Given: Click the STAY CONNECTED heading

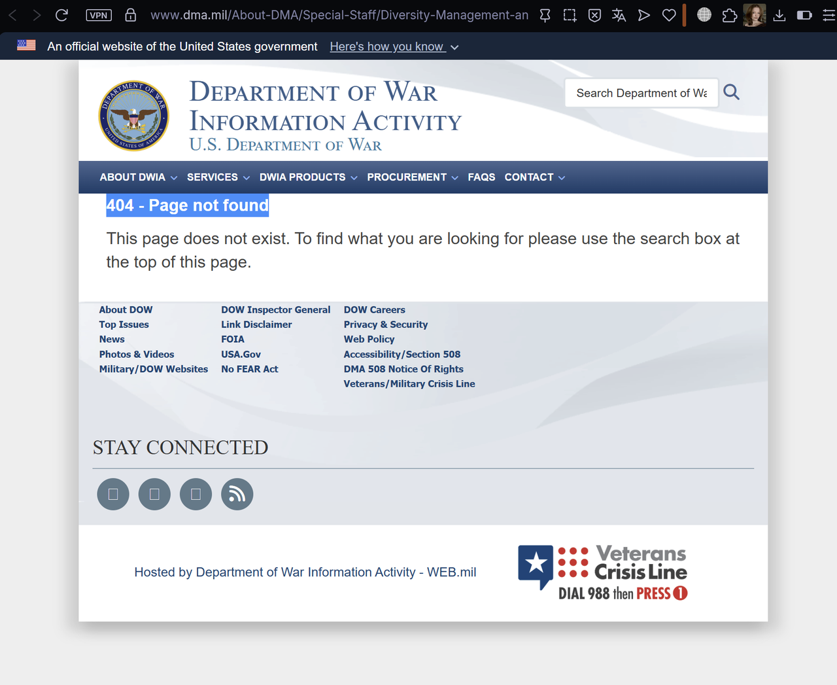Looking at the screenshot, I should point(180,448).
